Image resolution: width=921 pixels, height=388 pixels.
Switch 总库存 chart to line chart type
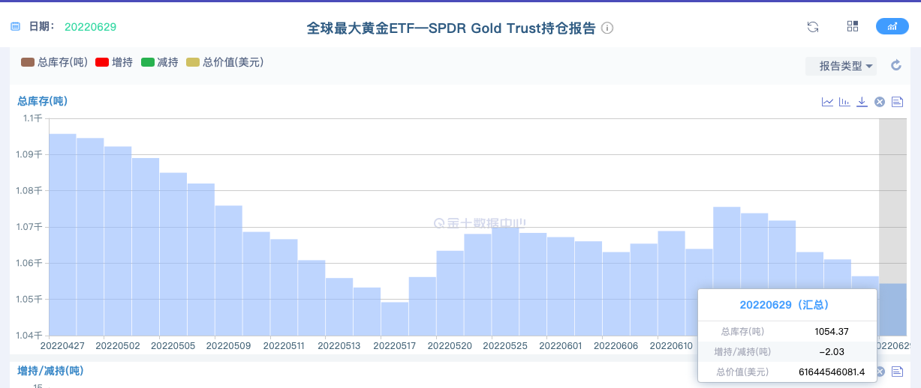click(827, 102)
